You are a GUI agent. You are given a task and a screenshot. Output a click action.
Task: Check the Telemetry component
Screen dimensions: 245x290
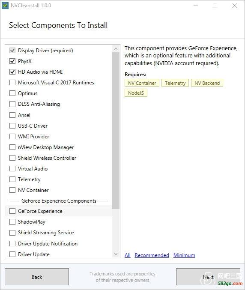(x=12, y=179)
